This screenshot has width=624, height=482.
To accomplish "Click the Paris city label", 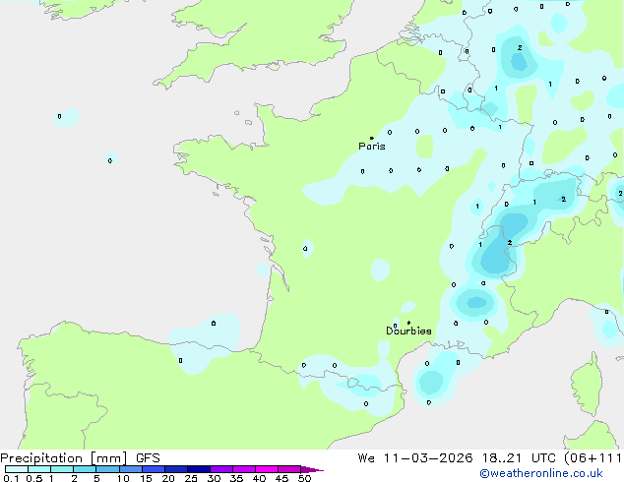I will click(372, 147).
